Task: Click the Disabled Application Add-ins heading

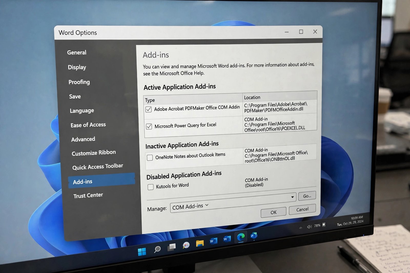Action: 184,175
